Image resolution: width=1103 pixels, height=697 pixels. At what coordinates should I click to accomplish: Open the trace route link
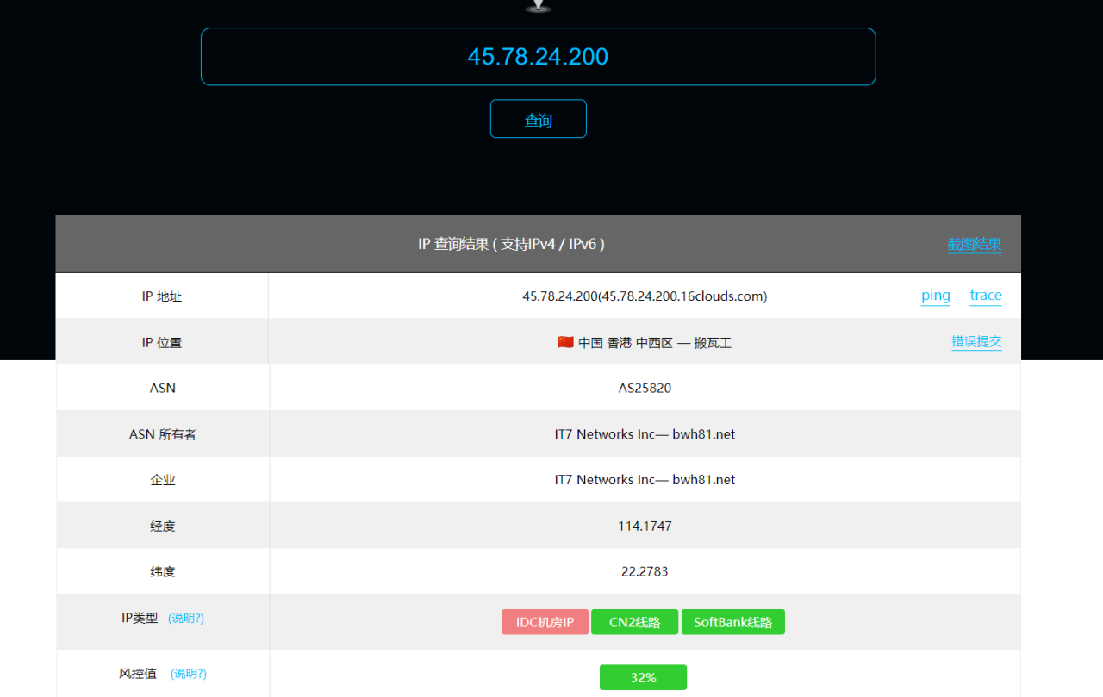(985, 296)
